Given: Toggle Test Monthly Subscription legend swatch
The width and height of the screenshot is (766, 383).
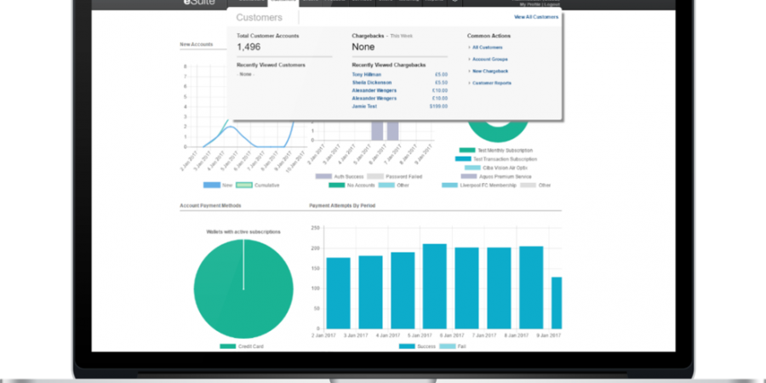Looking at the screenshot, I should click(467, 151).
